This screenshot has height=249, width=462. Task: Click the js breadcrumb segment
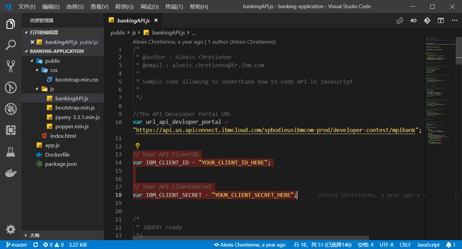pos(134,33)
